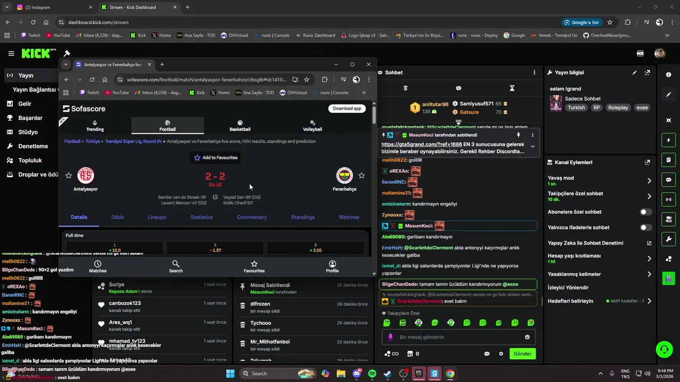Open the green headset support button
Image resolution: width=680 pixels, height=382 pixels.
pos(664,349)
